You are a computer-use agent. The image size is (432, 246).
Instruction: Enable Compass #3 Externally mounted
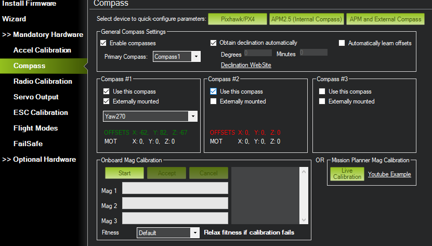[x=322, y=101]
